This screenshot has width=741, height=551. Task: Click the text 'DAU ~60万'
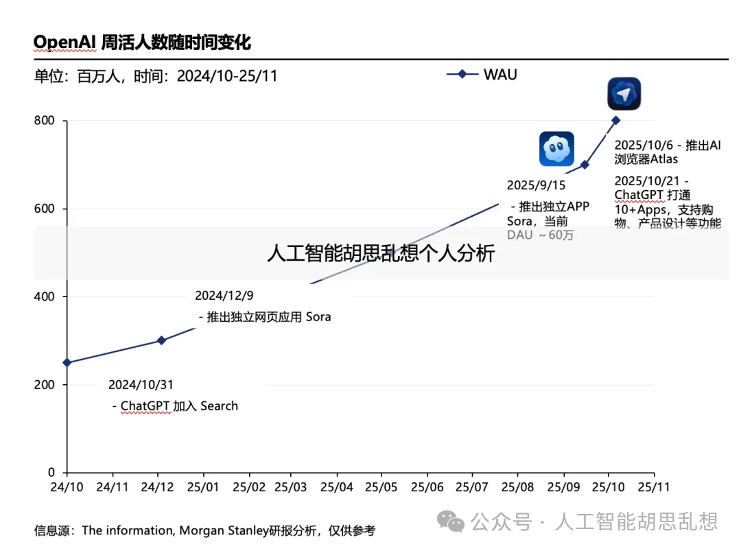point(540,235)
